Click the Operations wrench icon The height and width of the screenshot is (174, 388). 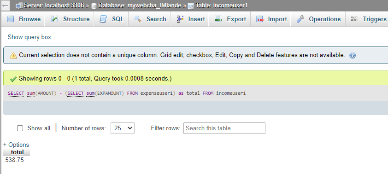(300, 19)
